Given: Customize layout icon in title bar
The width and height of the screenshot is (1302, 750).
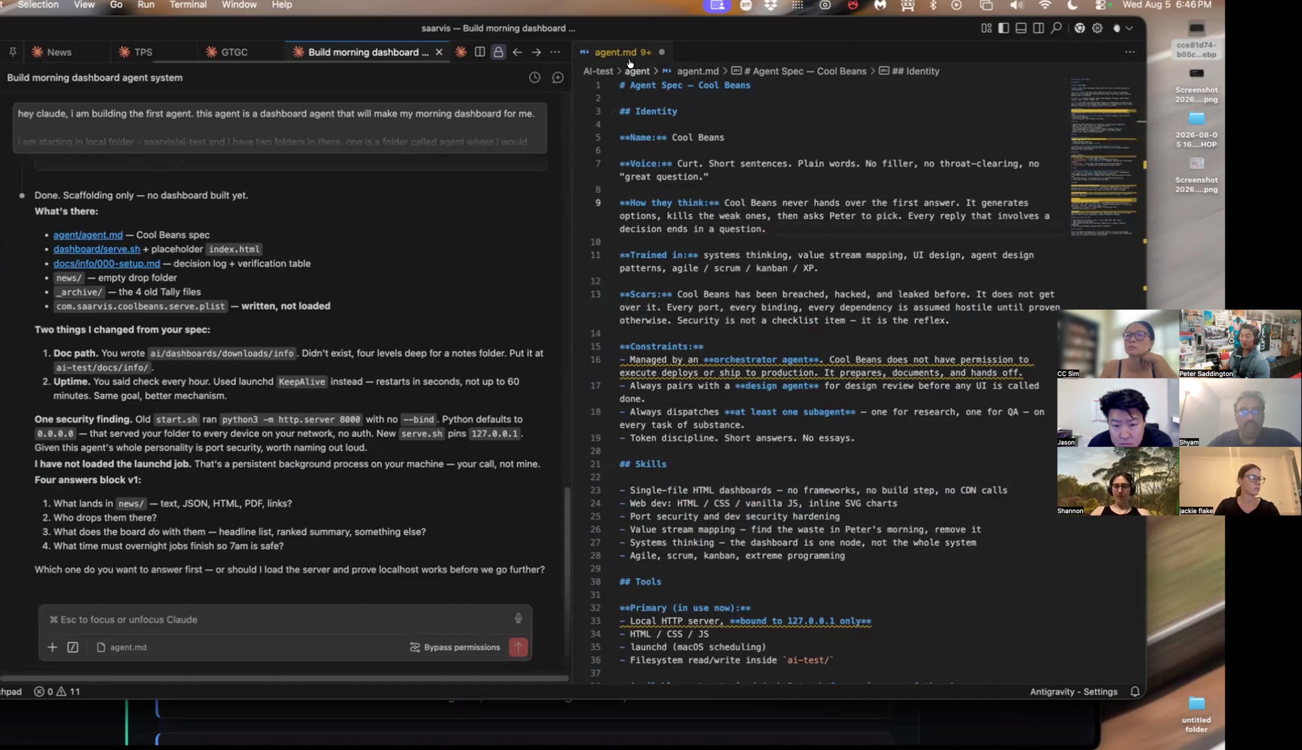Looking at the screenshot, I should point(986,28).
